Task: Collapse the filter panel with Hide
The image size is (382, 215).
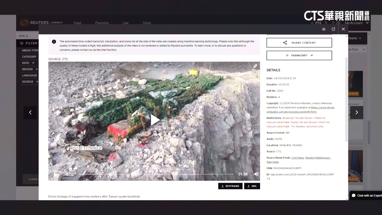Action: point(23,36)
